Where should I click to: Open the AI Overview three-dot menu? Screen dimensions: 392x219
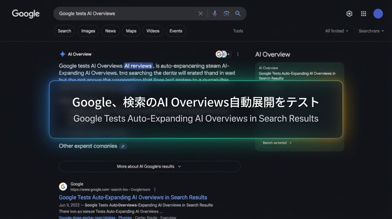pyautogui.click(x=238, y=54)
